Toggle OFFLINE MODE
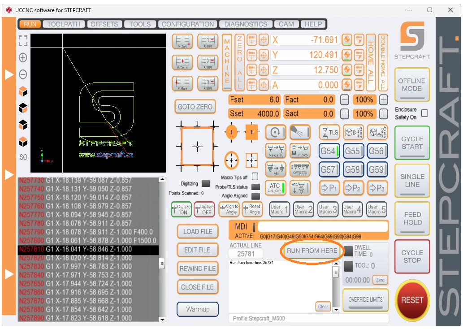463x329 pixels. pos(412,85)
